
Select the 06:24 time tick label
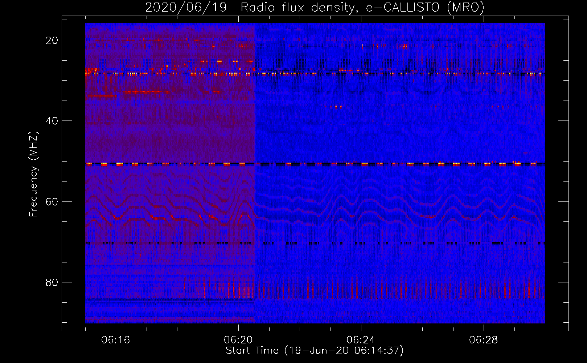coord(361,340)
